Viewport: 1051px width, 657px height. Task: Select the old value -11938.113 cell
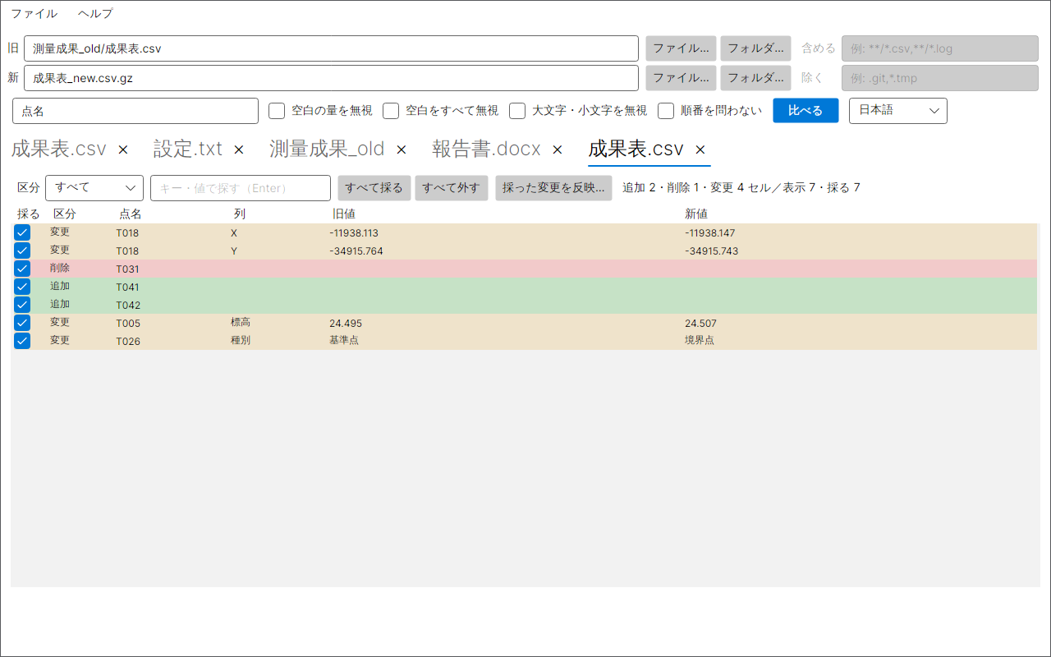click(354, 233)
